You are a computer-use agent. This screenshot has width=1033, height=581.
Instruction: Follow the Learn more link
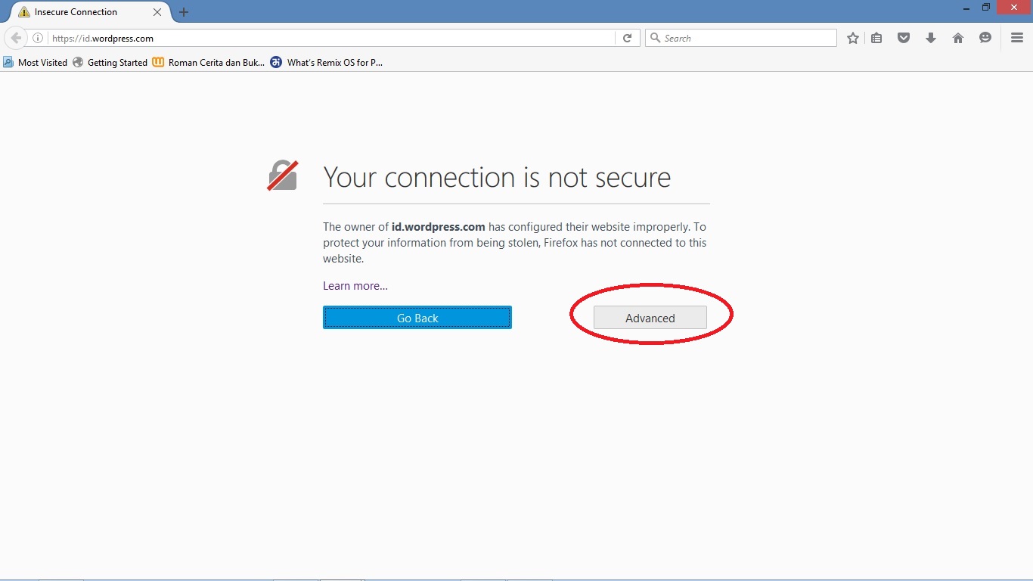click(354, 285)
